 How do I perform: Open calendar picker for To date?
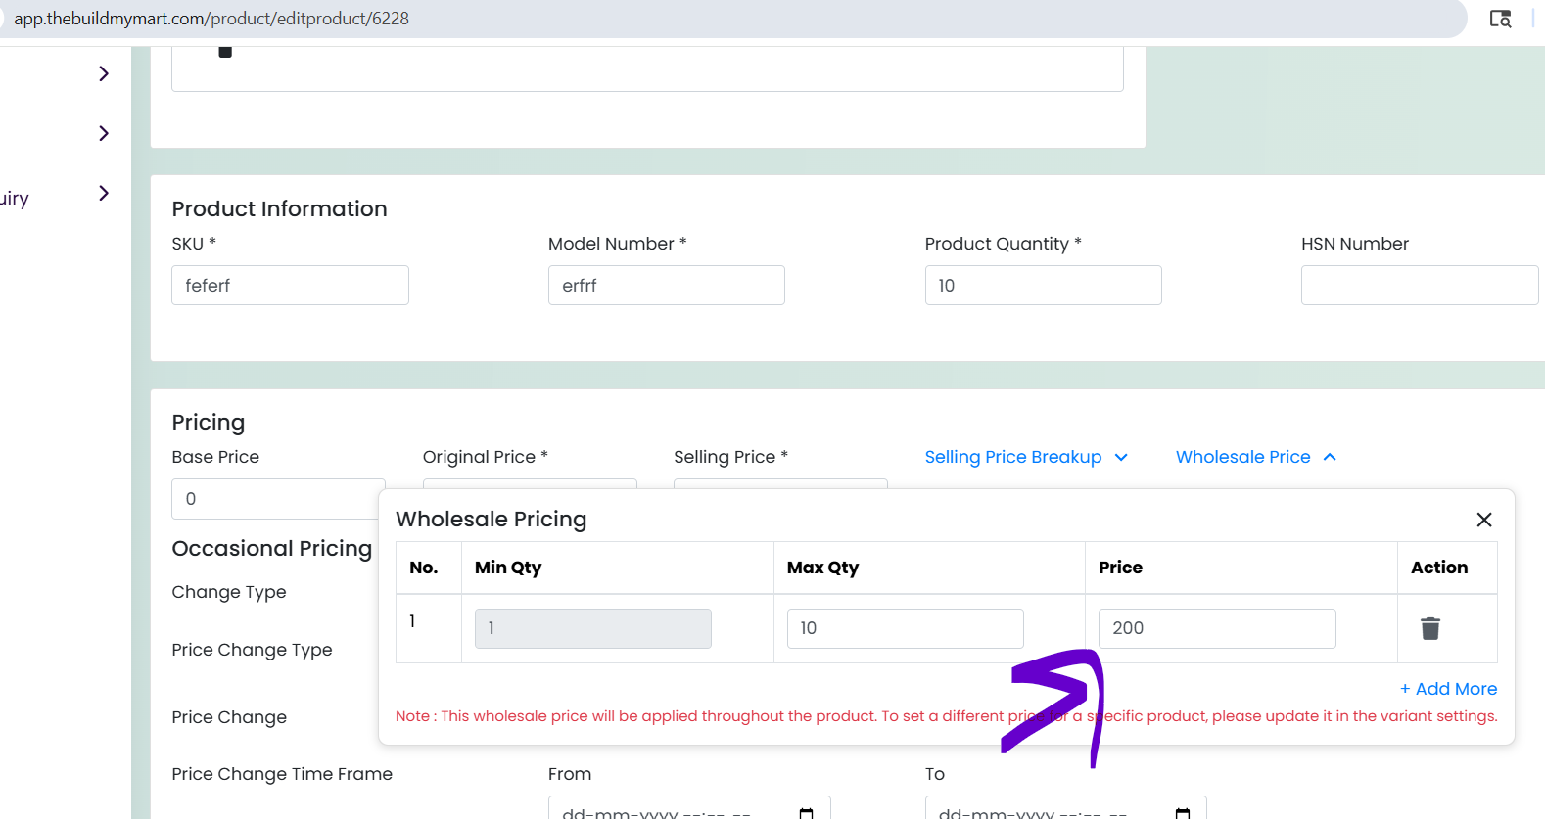point(1183,813)
